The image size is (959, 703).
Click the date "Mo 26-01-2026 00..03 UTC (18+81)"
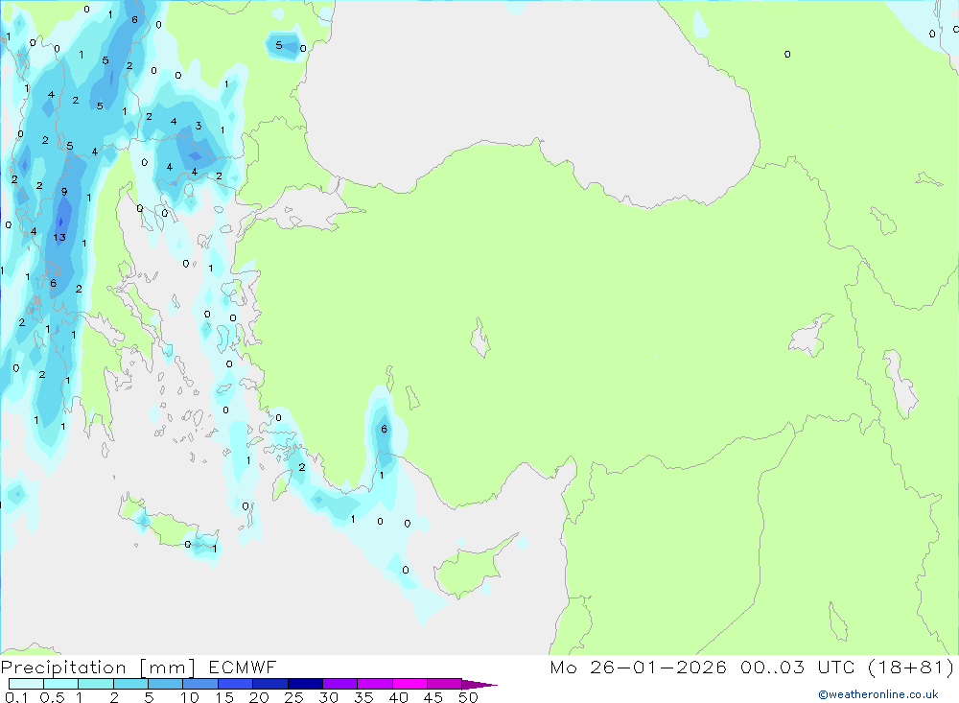[752, 667]
